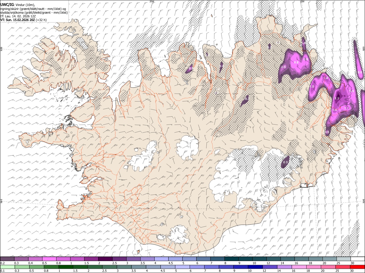Click the 15W longitude label
The image size is (365, 273).
(x=302, y=1)
